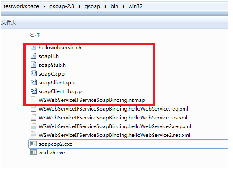This screenshot has width=233, height=169.
Task: Go to gsoap-2.8 breadcrumb folder
Action: coord(62,6)
